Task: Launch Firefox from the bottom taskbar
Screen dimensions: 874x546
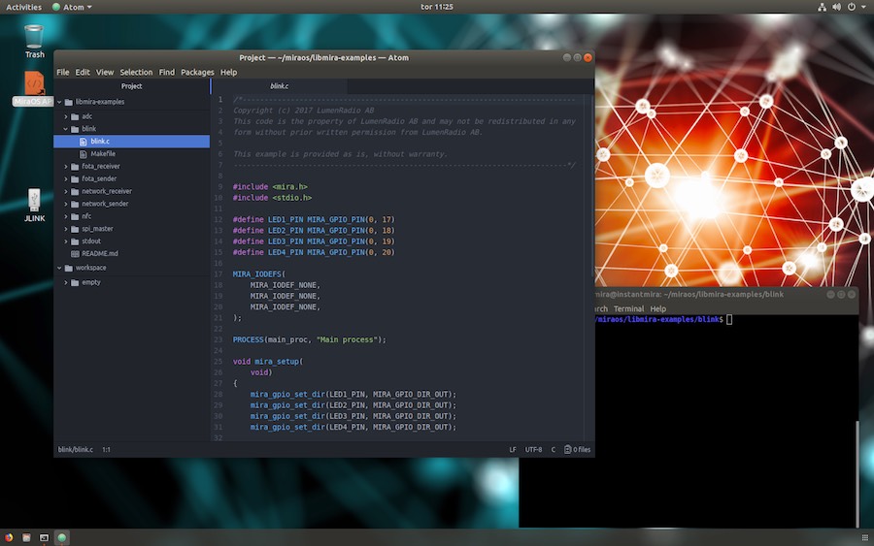Action: point(9,537)
